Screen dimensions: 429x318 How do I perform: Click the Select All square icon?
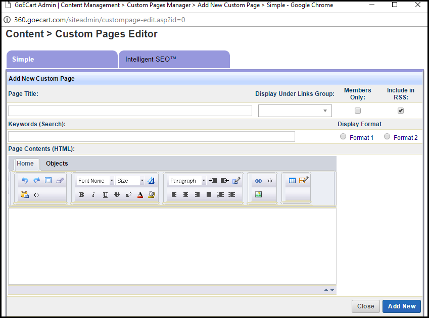pyautogui.click(x=48, y=180)
